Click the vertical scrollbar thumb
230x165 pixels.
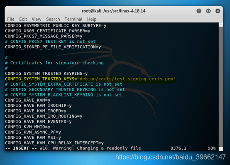(221, 86)
